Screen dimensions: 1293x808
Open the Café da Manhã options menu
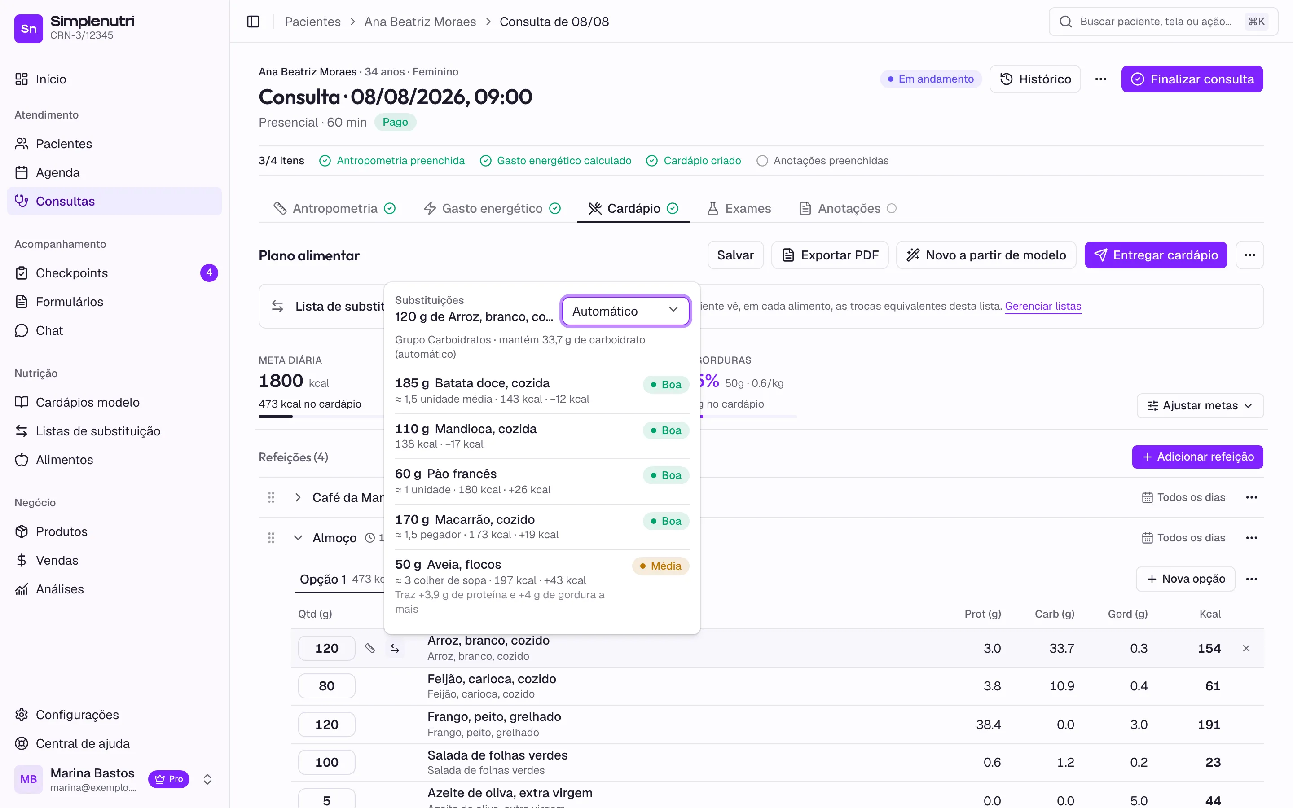tap(1251, 497)
